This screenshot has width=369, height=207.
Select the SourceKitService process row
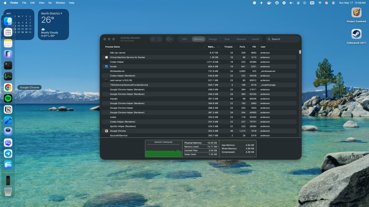(x=200, y=136)
